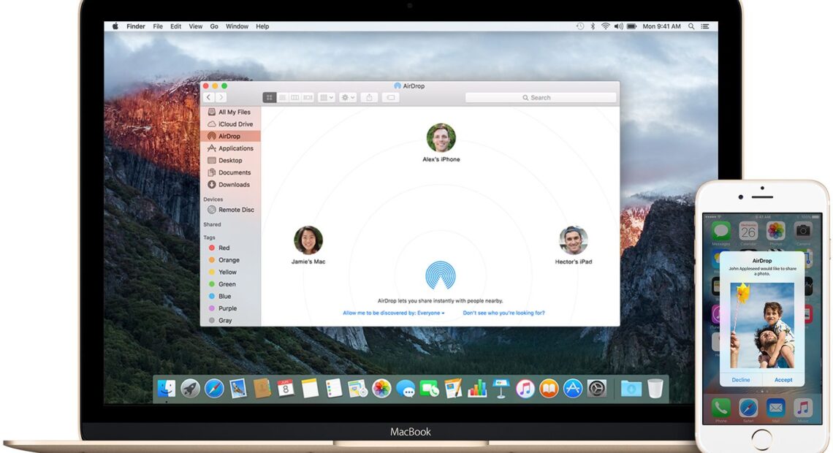Screen dimensions: 833x453
Task: Go forward in the Finder window
Action: [x=221, y=97]
